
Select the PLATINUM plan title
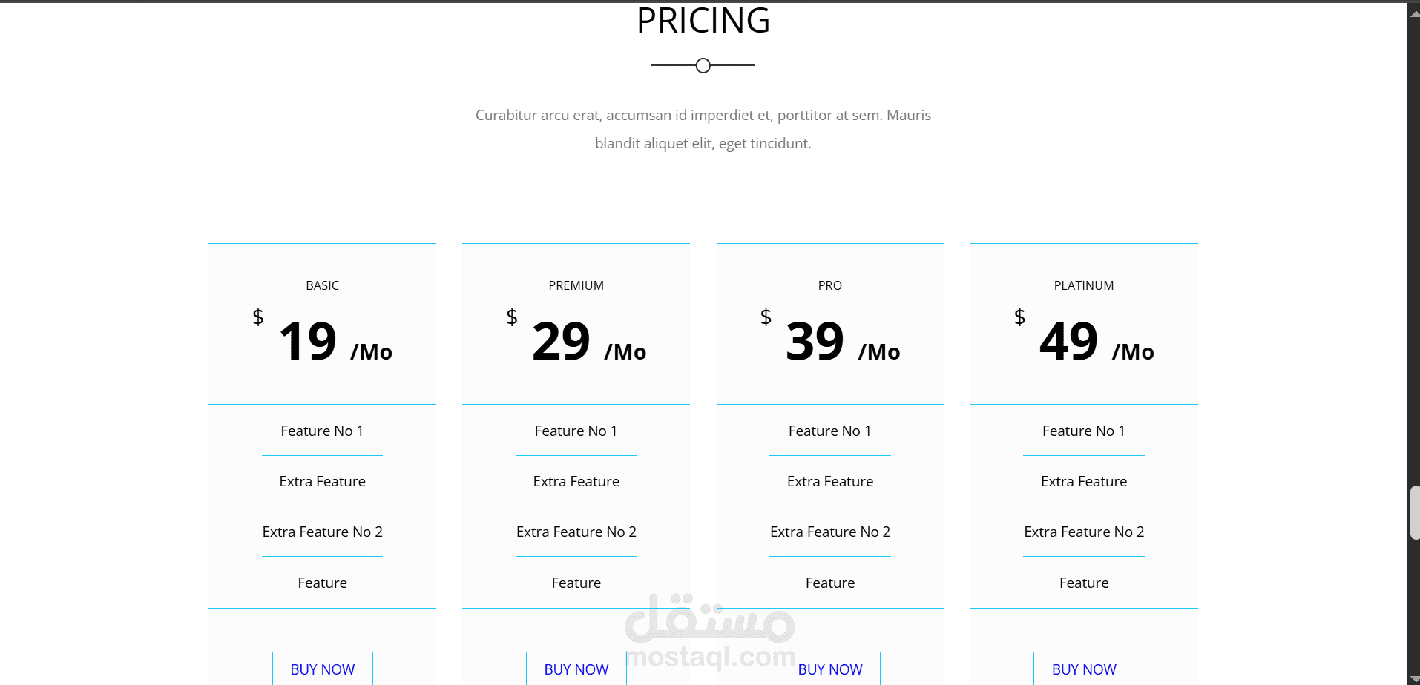[x=1083, y=285]
